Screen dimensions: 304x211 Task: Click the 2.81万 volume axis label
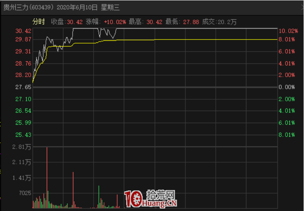(21, 147)
